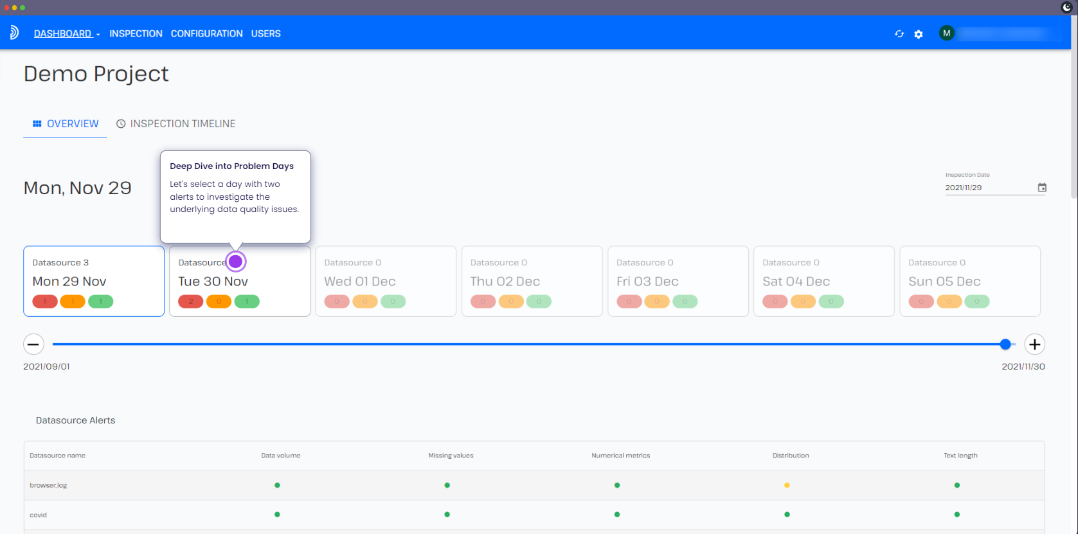This screenshot has height=534, width=1078.
Task: Select the Sat 04 Dec day card
Action: (x=824, y=281)
